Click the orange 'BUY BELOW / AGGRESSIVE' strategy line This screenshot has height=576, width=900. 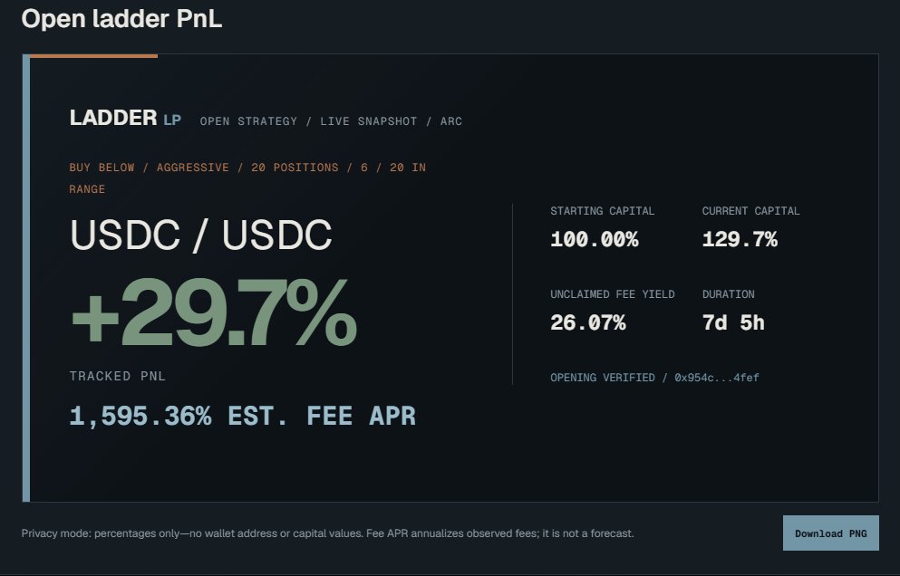pyautogui.click(x=247, y=178)
